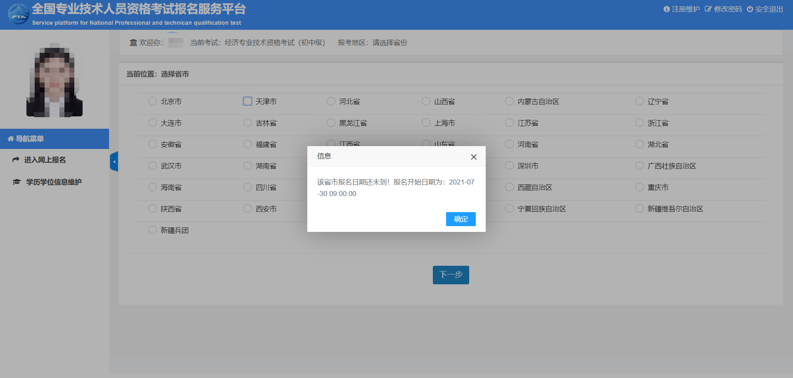Image resolution: width=793 pixels, height=378 pixels.
Task: Click the bank icon before 欢迎你
Action: coord(133,43)
